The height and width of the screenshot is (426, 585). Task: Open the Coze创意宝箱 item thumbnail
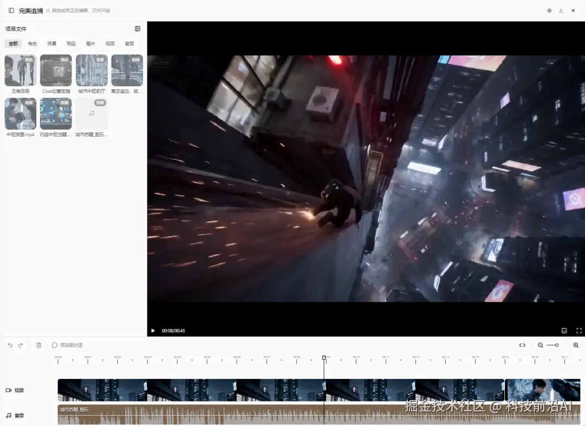56,70
